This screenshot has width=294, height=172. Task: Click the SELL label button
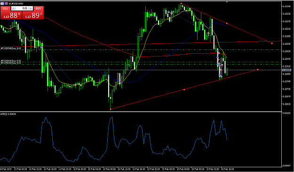5,8
